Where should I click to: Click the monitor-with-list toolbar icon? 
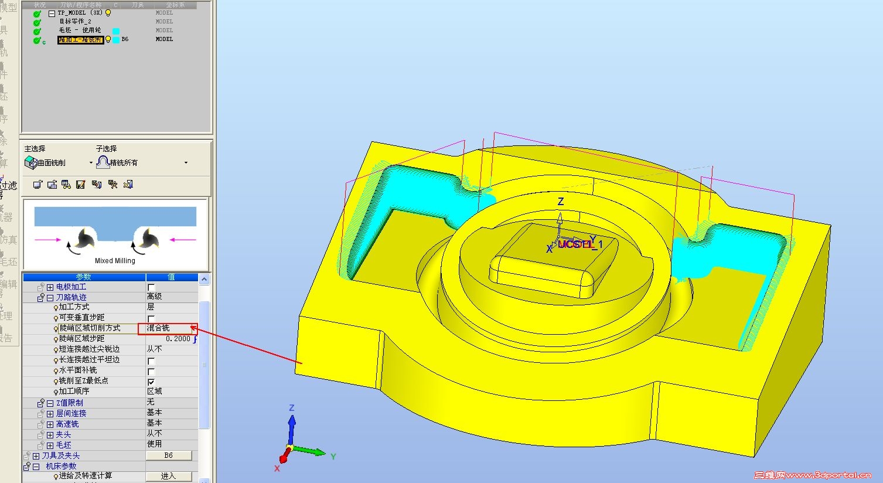pyautogui.click(x=52, y=185)
